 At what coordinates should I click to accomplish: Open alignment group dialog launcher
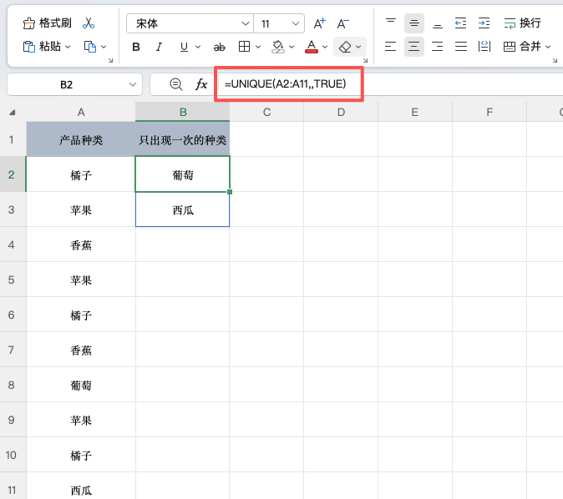tap(555, 60)
